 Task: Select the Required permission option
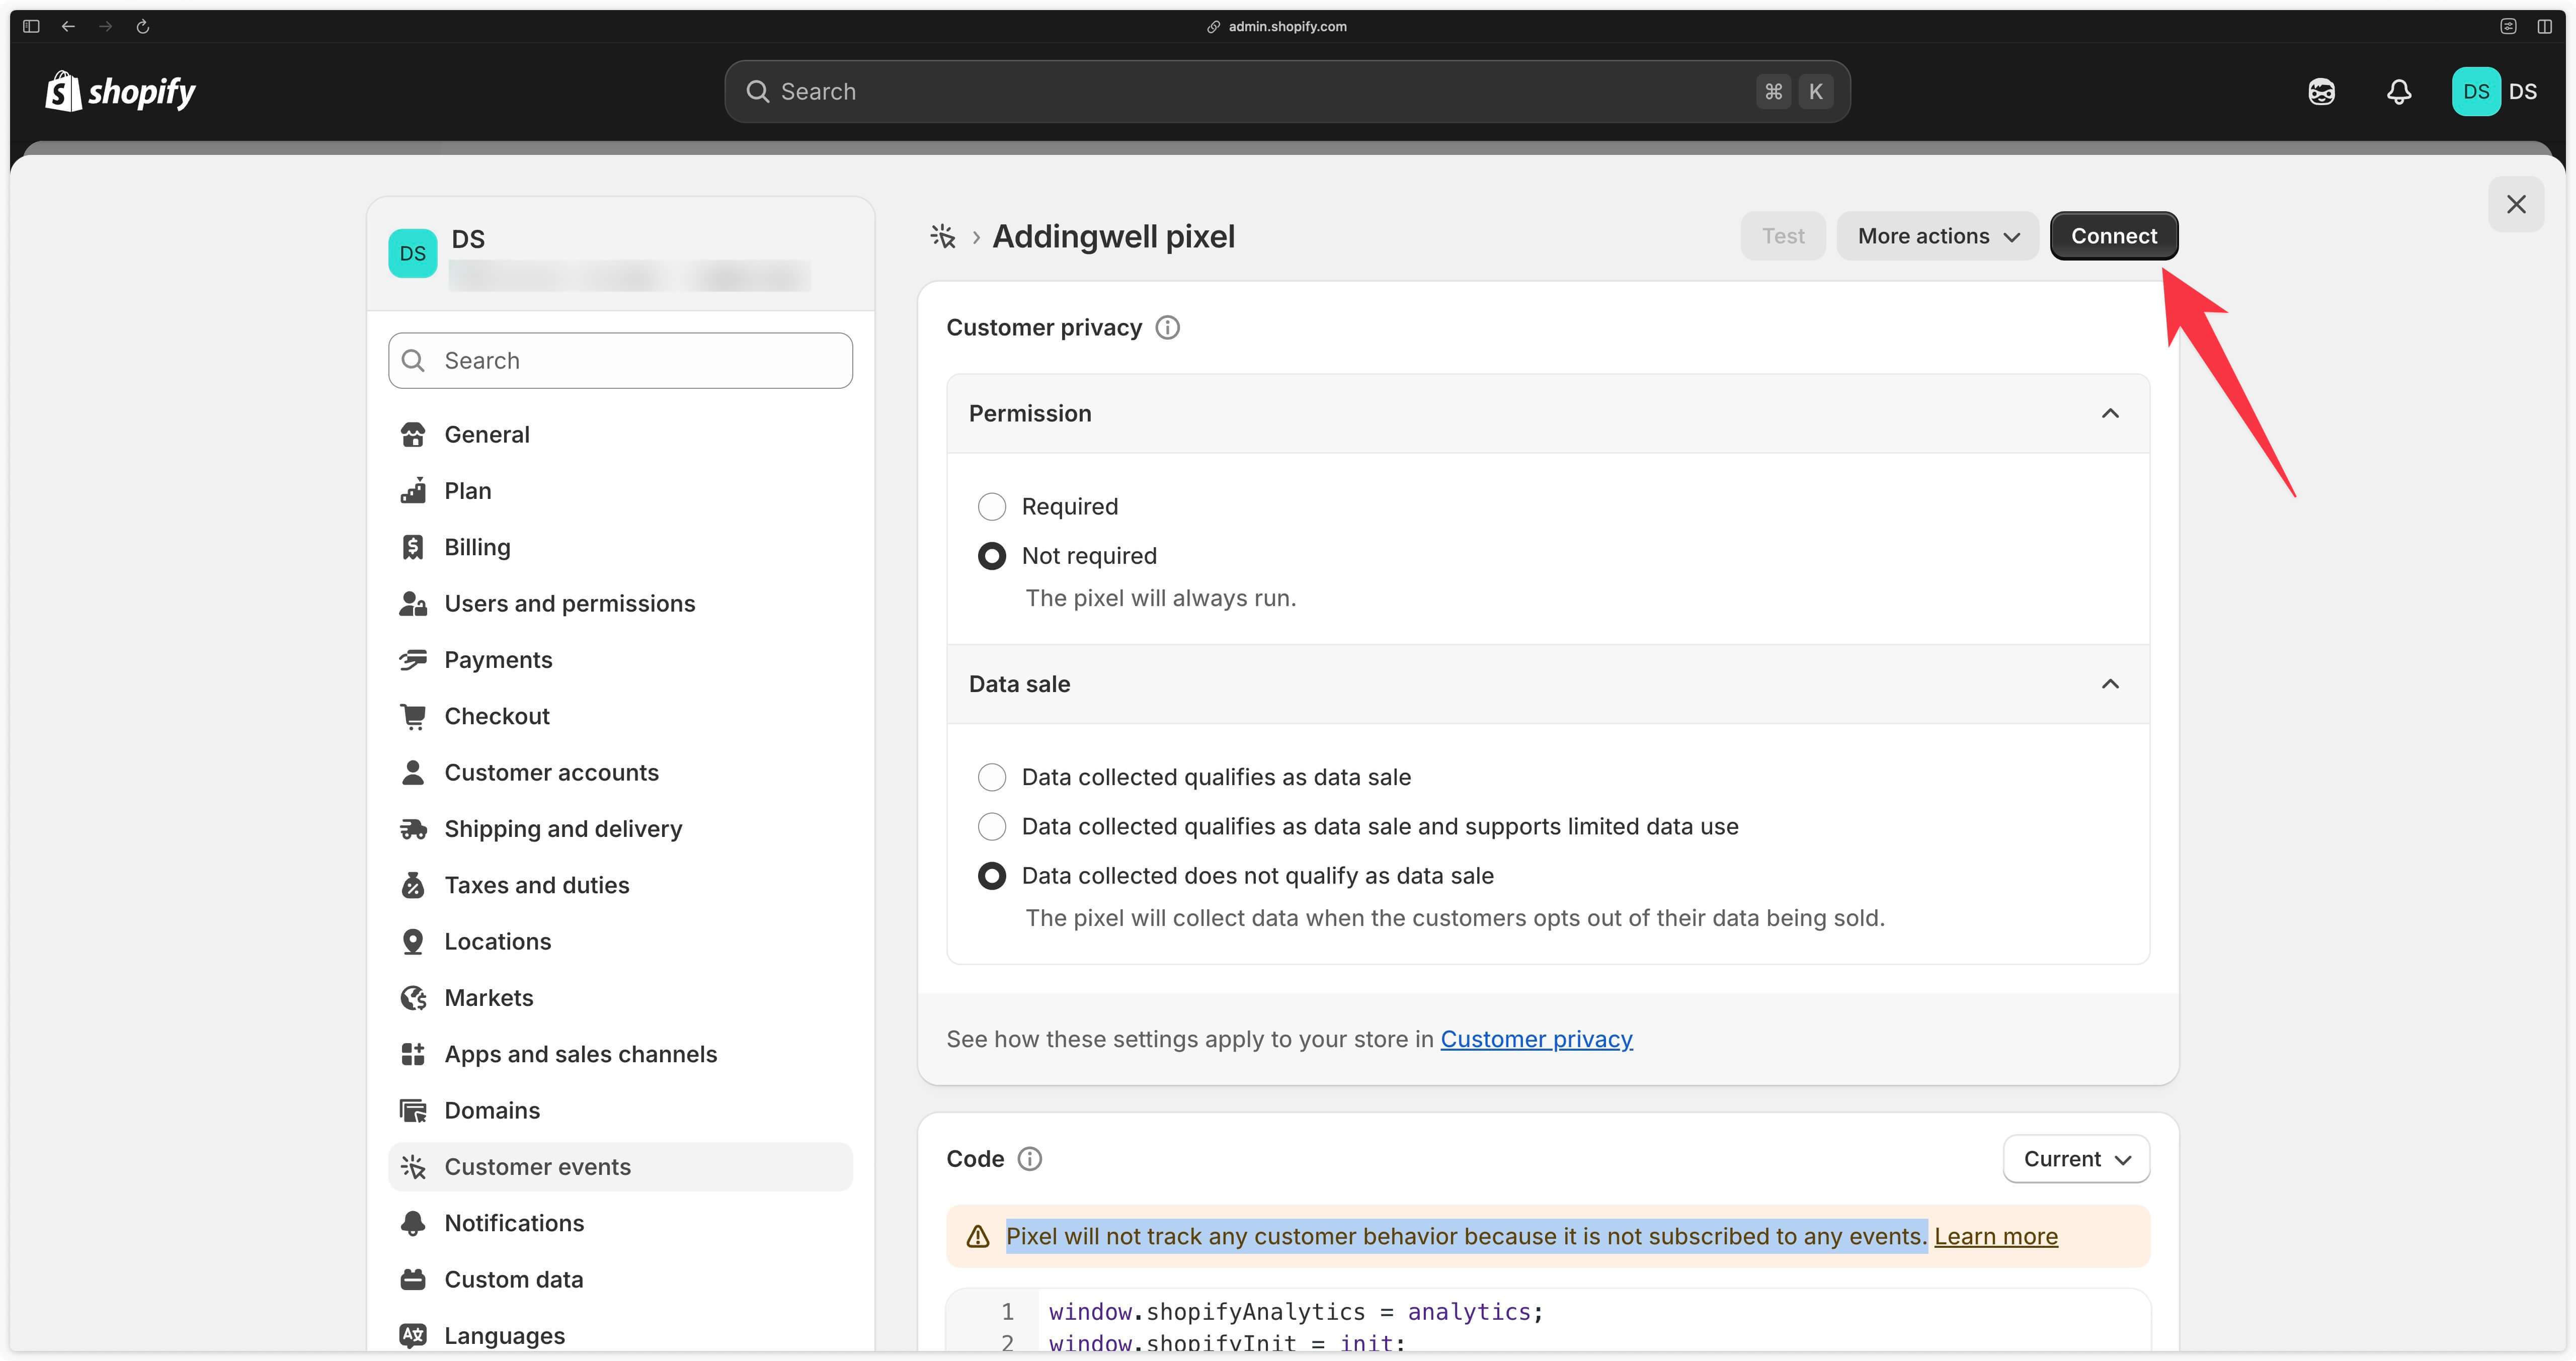point(991,506)
